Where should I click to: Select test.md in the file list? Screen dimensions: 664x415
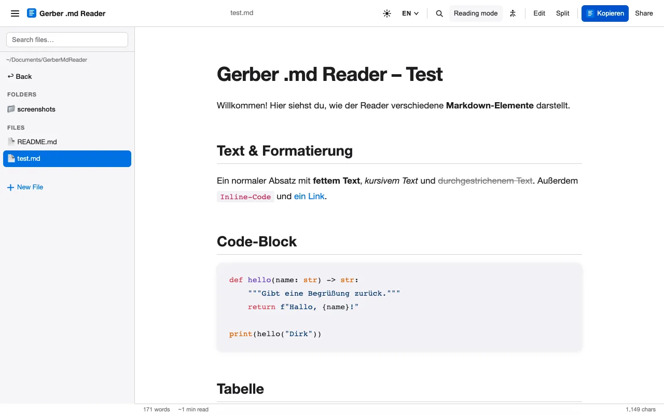pos(67,159)
